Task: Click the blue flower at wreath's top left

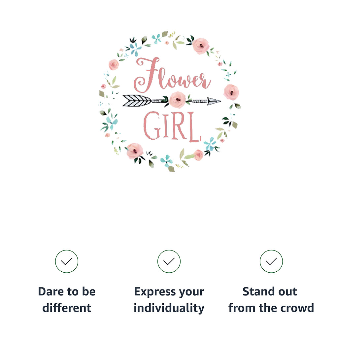Action: coord(135,50)
